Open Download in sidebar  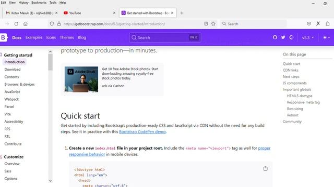[x=13, y=69]
